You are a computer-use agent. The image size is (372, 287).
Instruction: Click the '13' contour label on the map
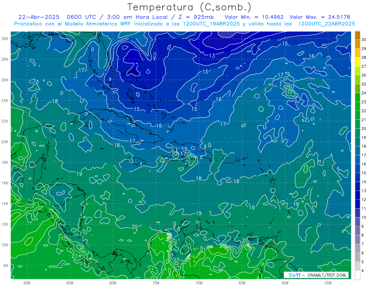click(212, 56)
